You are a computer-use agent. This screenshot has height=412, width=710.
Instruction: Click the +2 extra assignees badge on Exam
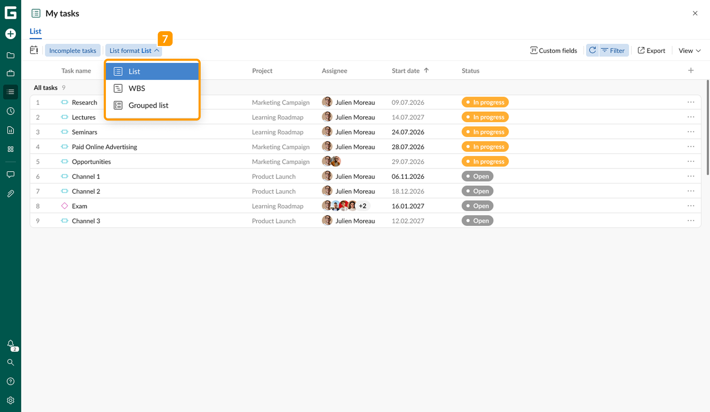363,206
